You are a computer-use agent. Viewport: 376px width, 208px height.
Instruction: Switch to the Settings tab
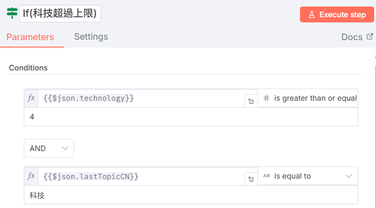pos(91,36)
